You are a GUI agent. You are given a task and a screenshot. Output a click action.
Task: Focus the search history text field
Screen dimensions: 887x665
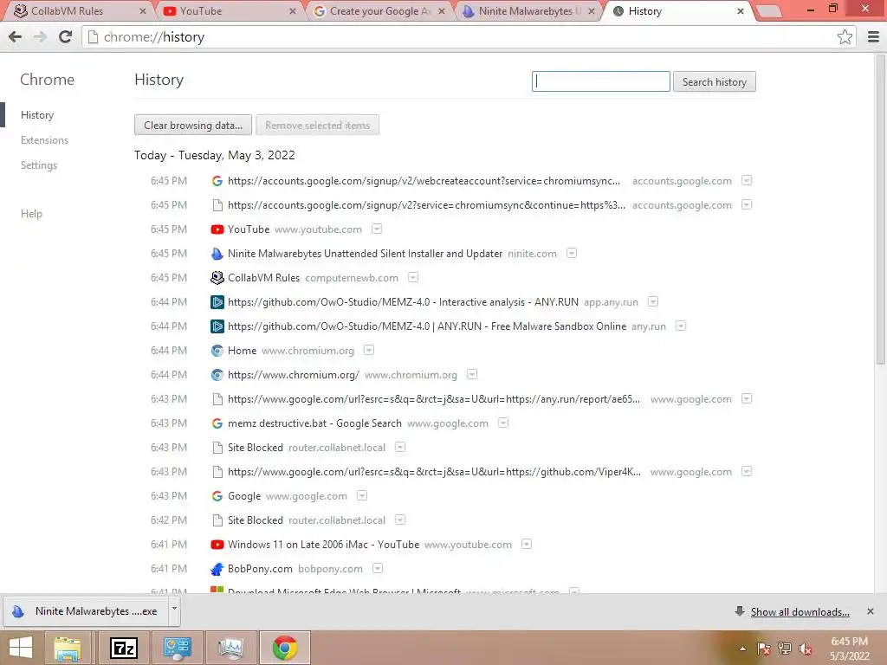click(x=601, y=81)
